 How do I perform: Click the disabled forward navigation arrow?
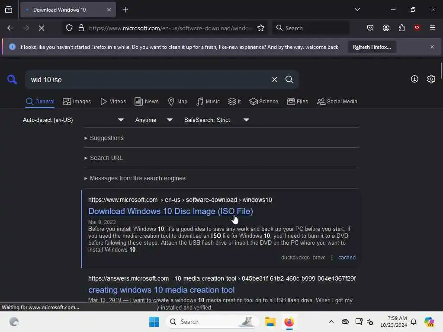pos(26,28)
